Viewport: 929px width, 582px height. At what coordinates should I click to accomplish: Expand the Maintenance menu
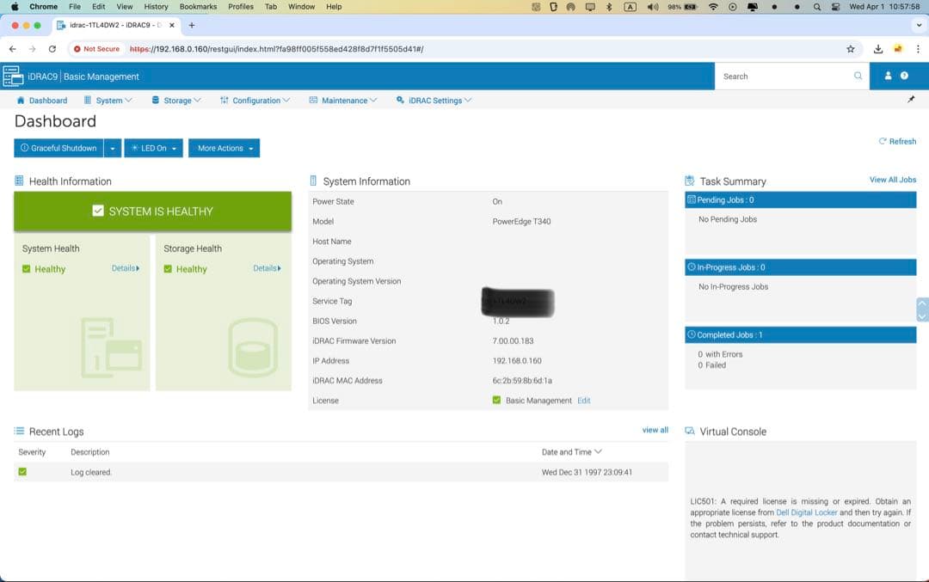click(343, 100)
